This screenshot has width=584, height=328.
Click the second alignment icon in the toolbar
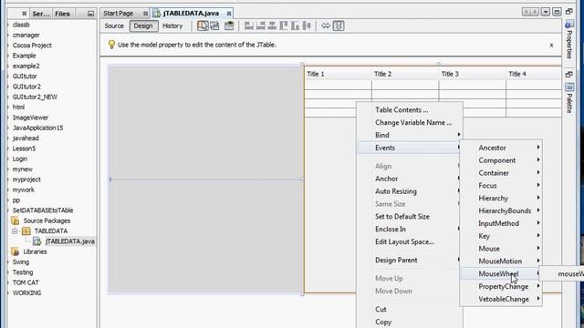tap(261, 26)
